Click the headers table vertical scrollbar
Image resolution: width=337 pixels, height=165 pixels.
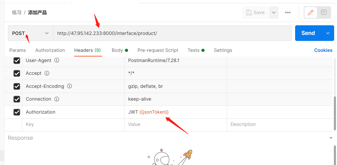pyautogui.click(x=335, y=113)
